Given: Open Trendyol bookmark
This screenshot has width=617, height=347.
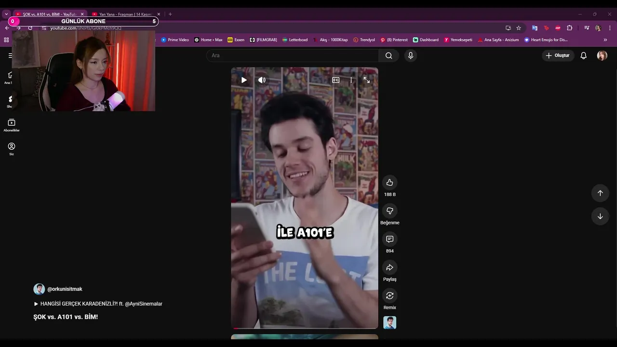Looking at the screenshot, I should coord(364,40).
